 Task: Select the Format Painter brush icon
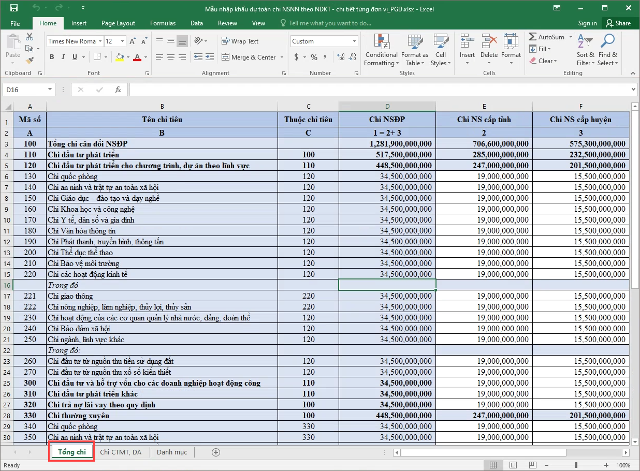30,61
